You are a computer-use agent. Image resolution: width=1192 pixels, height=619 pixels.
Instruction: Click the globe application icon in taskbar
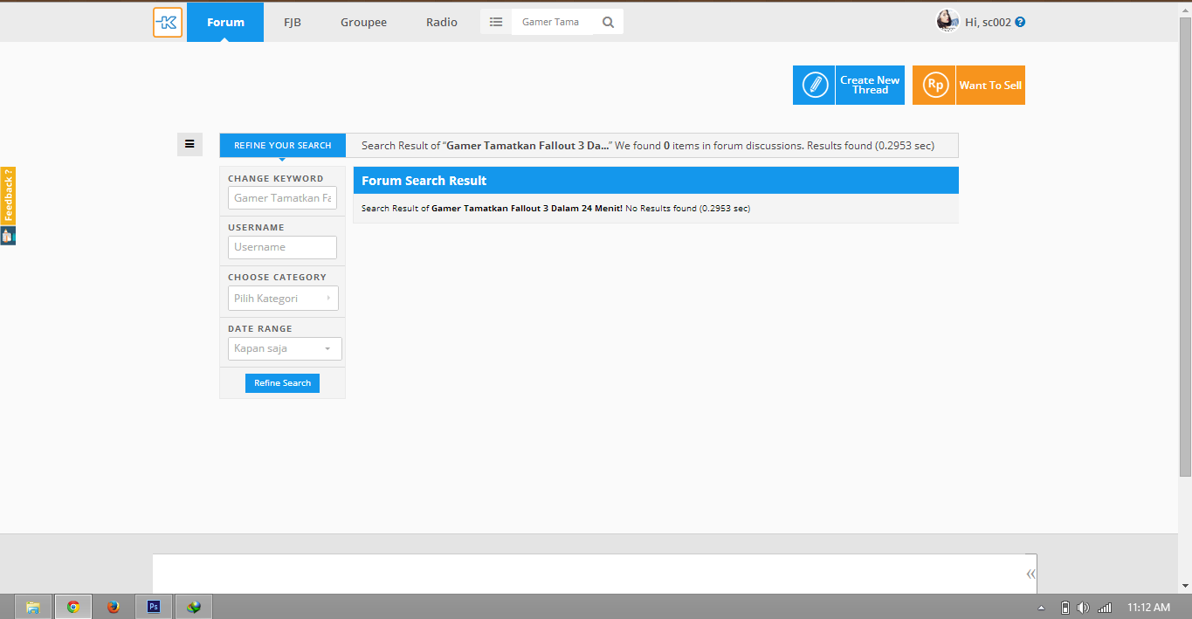point(194,607)
